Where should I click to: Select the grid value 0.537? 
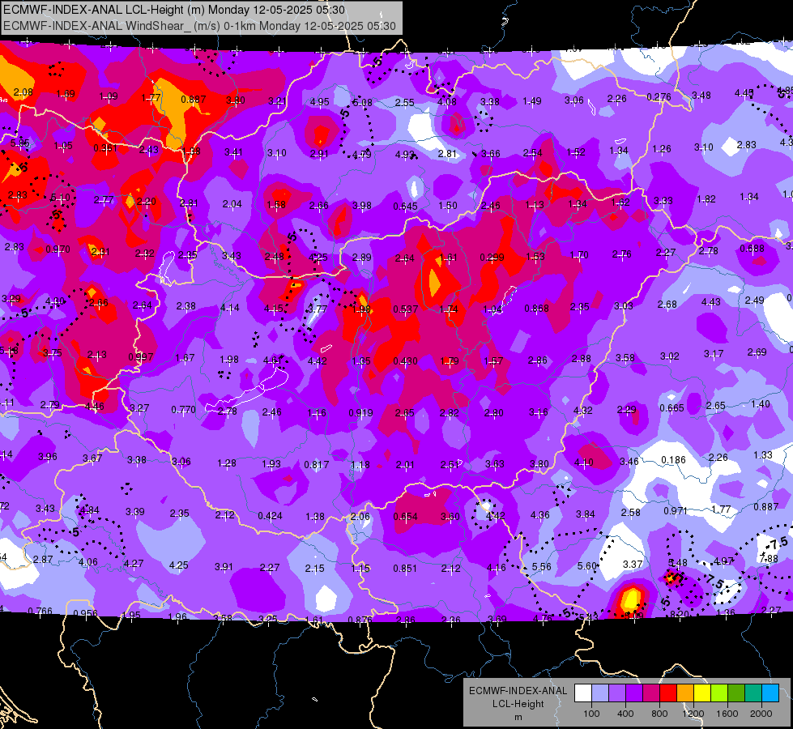(406, 309)
